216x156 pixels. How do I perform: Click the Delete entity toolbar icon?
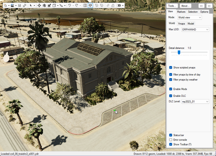point(102,6)
